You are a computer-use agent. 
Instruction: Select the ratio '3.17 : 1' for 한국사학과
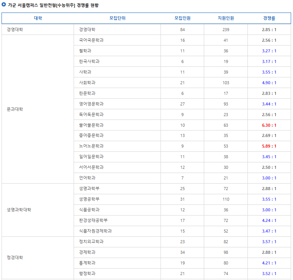[x=269, y=61]
